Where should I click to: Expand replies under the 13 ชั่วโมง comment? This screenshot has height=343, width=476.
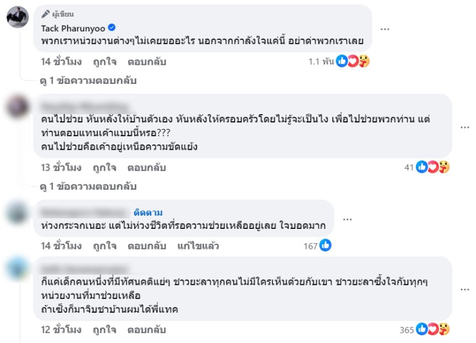(x=88, y=186)
